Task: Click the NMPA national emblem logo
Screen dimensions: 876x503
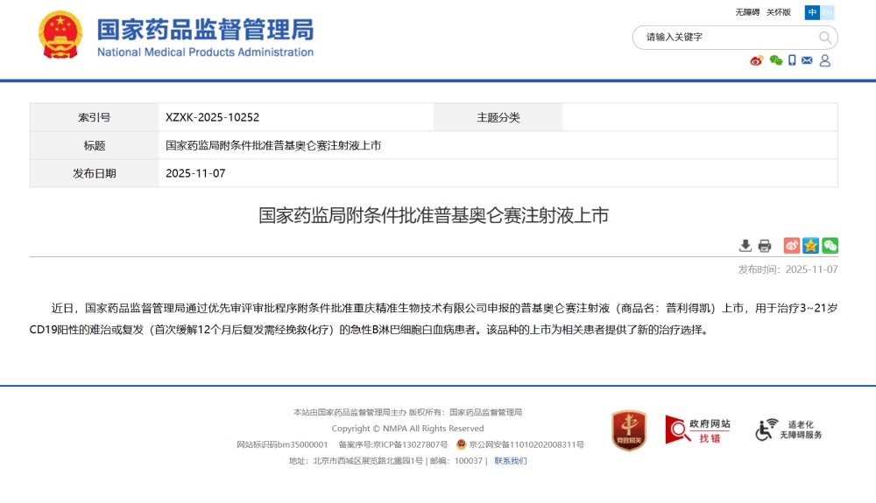Action: pyautogui.click(x=60, y=35)
